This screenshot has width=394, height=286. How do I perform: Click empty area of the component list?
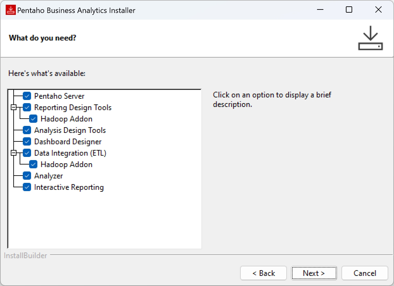[x=105, y=221]
